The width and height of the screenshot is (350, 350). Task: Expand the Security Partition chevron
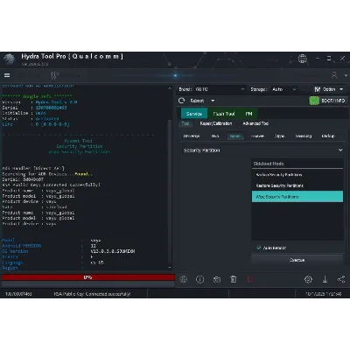pyautogui.click(x=340, y=150)
